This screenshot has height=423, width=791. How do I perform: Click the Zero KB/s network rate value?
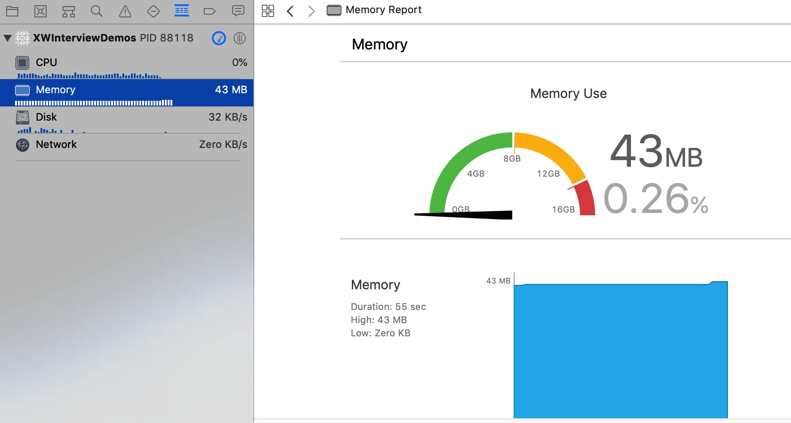coord(223,144)
